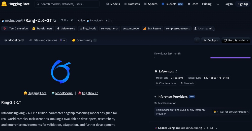Open the Ring-2.6-1T repository title link

[x=39, y=20]
